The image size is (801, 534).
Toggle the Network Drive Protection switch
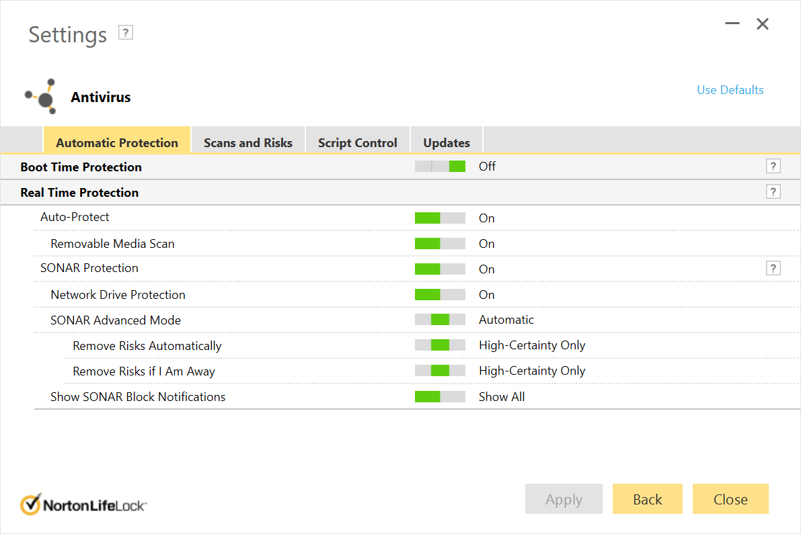point(440,294)
